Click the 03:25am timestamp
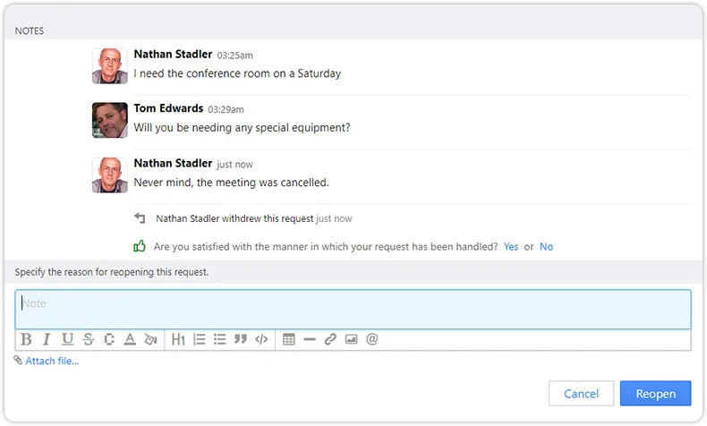This screenshot has height=426, width=707. pos(234,55)
